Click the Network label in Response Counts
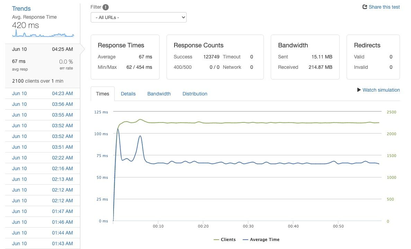The image size is (411, 249). [232, 67]
